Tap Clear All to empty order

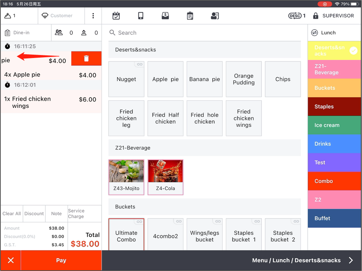point(12,214)
